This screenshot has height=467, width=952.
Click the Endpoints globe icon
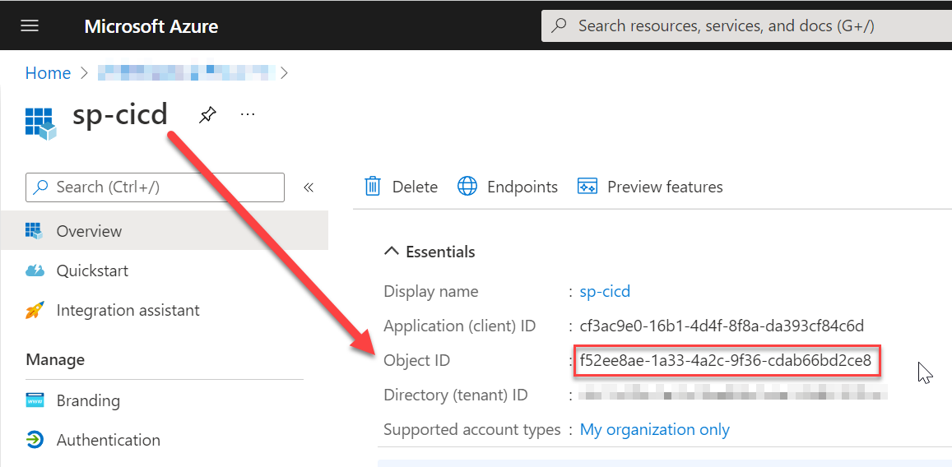click(x=467, y=186)
